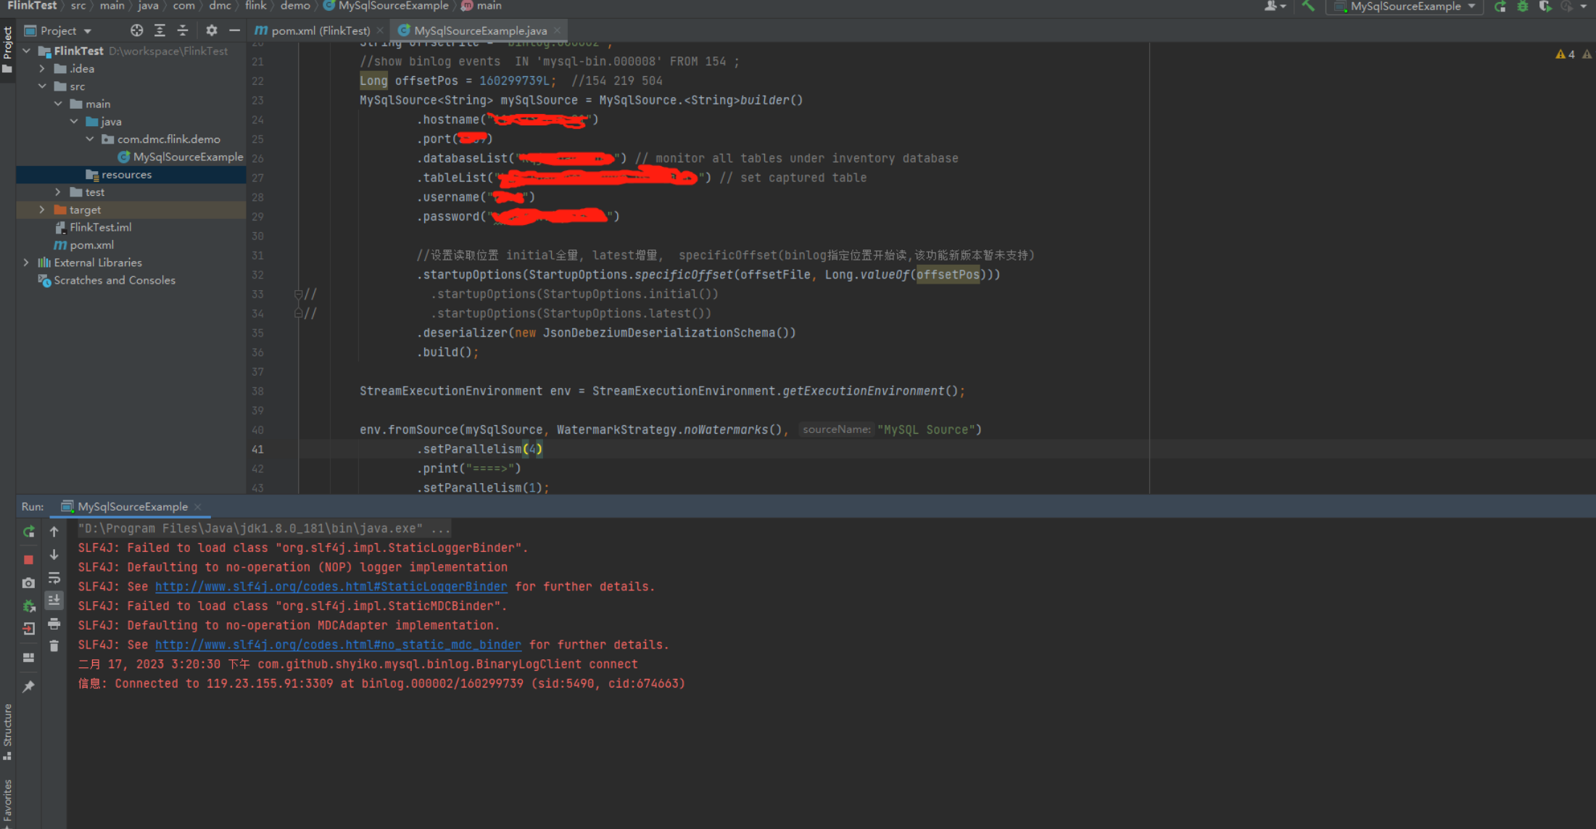Screen dimensions: 1596x829
Task: Open the Structure tool window side tab
Action: (x=7, y=732)
